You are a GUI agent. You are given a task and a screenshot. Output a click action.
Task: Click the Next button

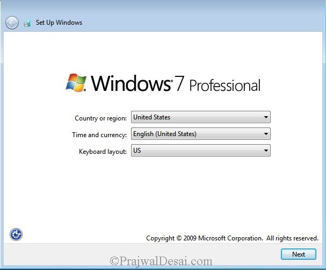299,254
